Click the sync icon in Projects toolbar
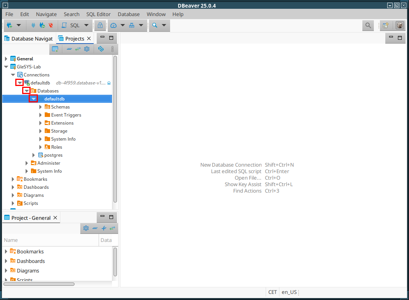The image size is (409, 300). tap(101, 49)
